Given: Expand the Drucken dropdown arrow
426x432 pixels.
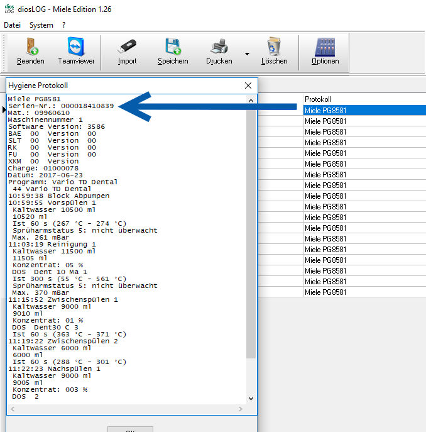Looking at the screenshot, I should click(x=247, y=54).
